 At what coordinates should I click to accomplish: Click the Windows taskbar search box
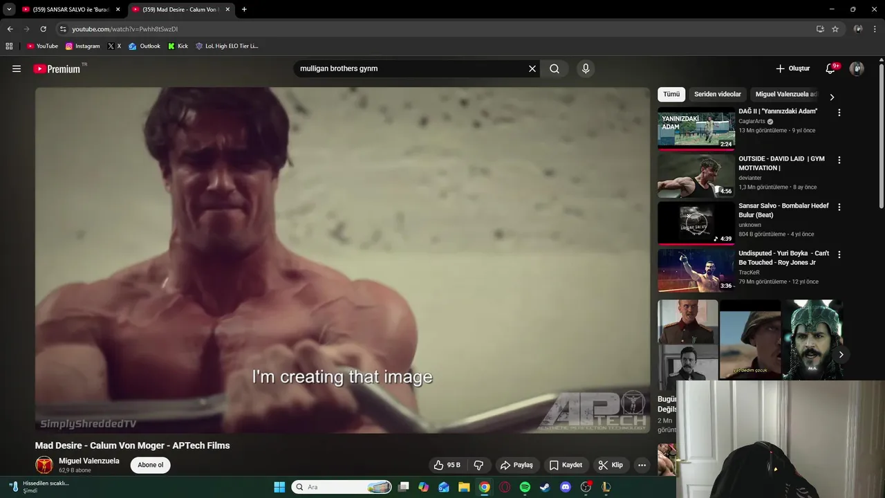[342, 487]
